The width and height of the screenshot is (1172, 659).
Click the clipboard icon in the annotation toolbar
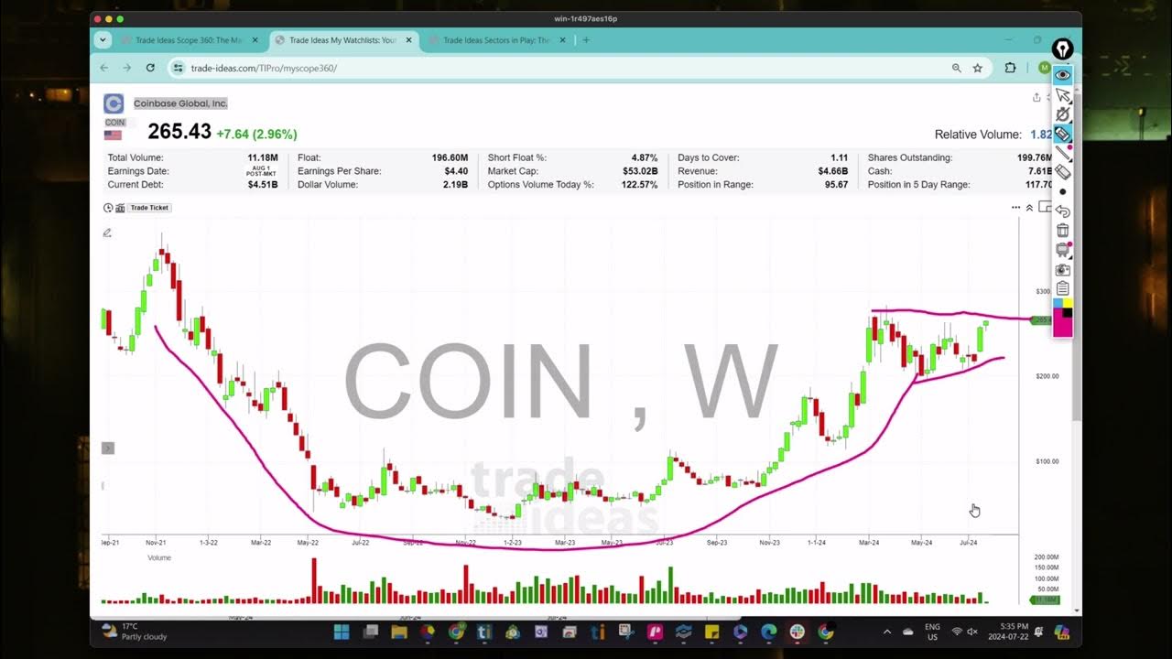tap(1062, 289)
